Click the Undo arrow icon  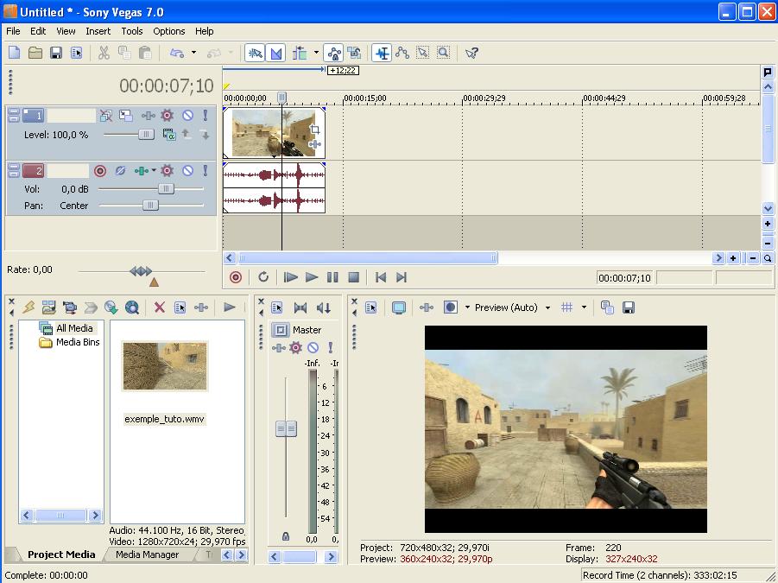[x=177, y=53]
